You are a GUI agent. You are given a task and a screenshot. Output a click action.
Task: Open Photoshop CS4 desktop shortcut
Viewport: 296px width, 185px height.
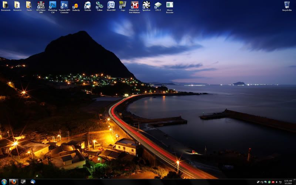point(53,5)
